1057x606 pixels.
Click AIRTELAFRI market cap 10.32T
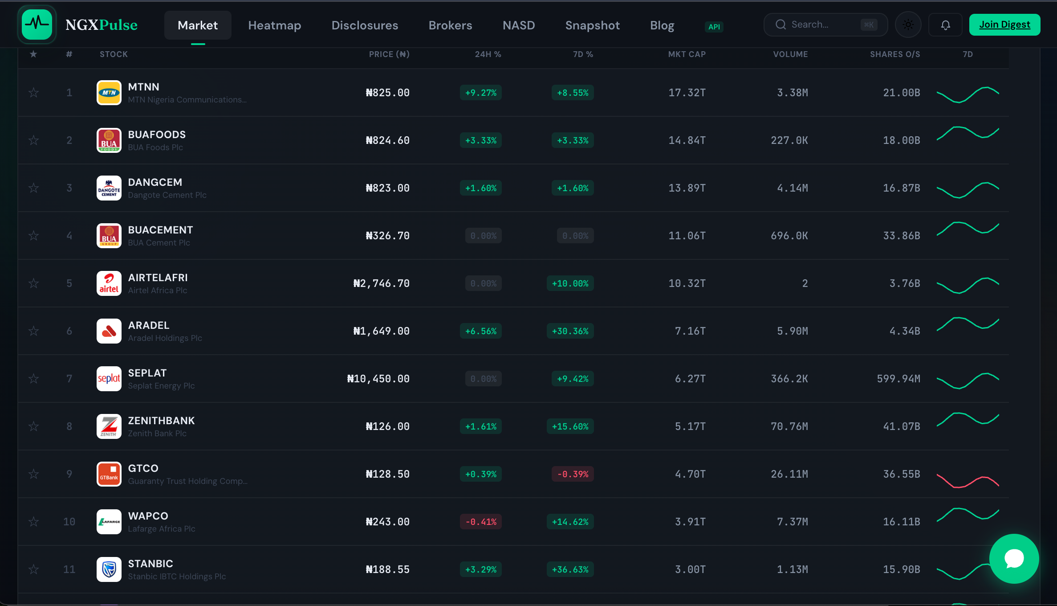coord(687,283)
